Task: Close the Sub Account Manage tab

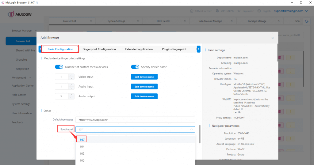Action: (232, 21)
